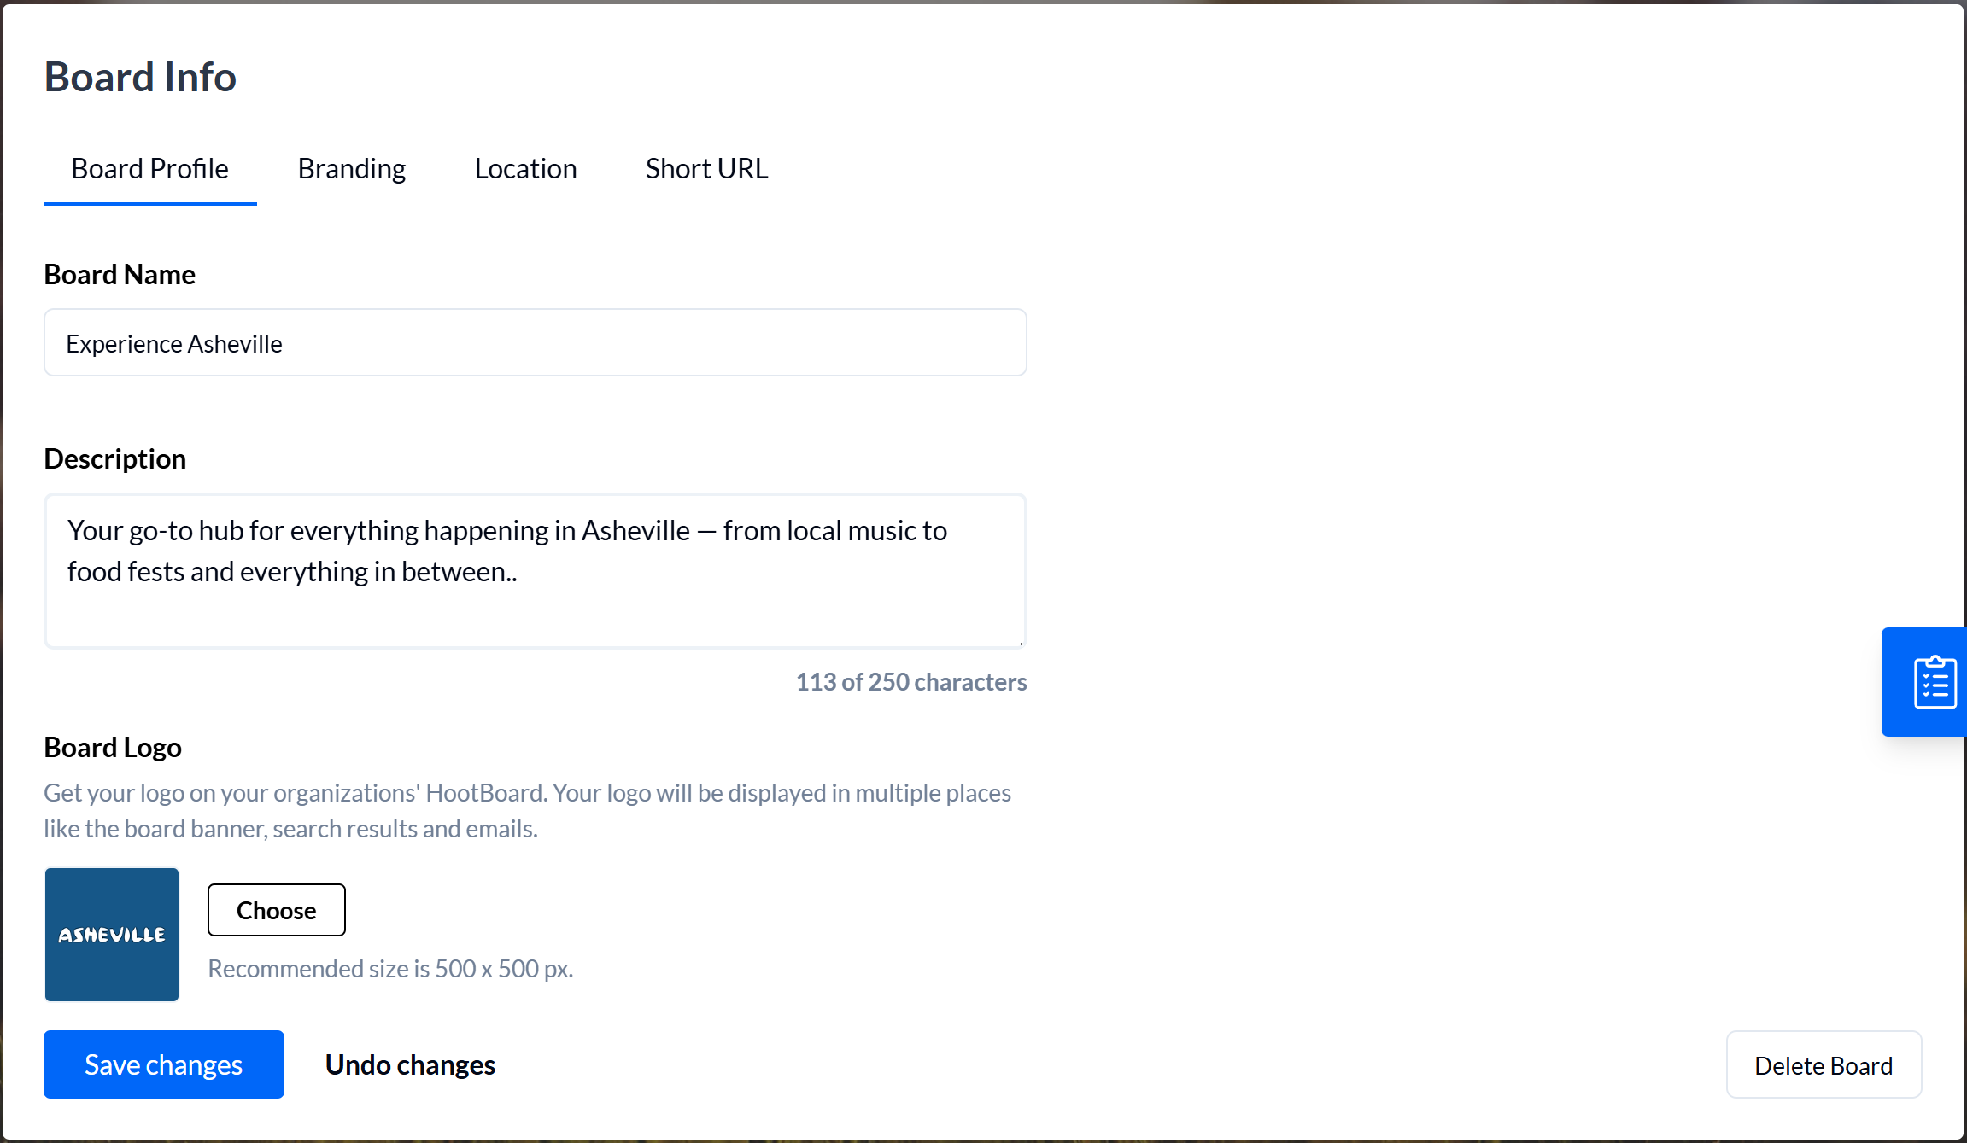The width and height of the screenshot is (1967, 1143).
Task: Switch to the Location tab
Action: click(524, 168)
